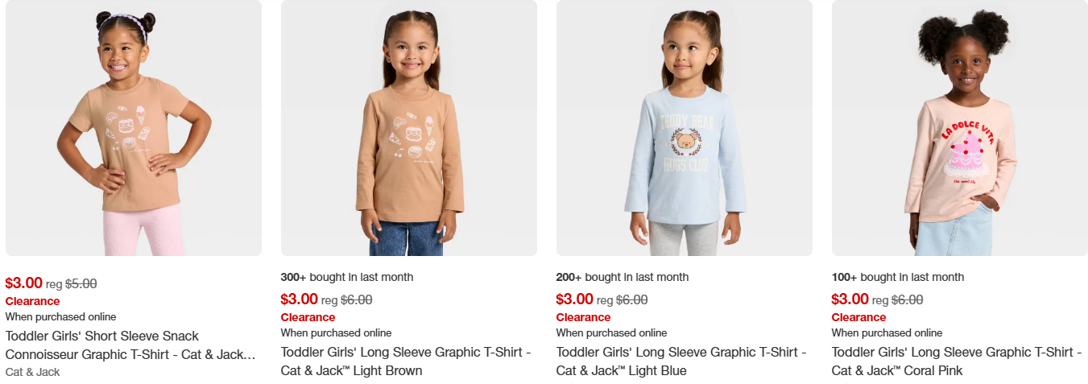Viewport: 1088px width, 384px height.
Task: Click the Cat & Jack Light Blue product title
Action: [x=681, y=361]
